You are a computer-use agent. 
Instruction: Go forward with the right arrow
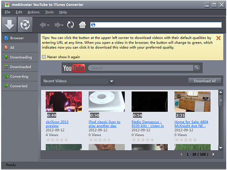(58, 25)
